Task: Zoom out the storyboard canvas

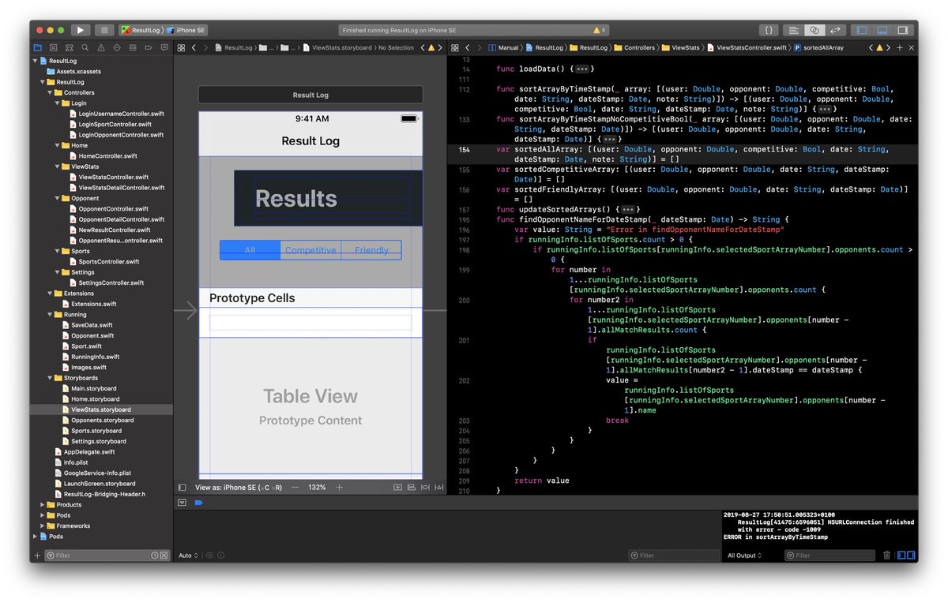Action: 295,488
